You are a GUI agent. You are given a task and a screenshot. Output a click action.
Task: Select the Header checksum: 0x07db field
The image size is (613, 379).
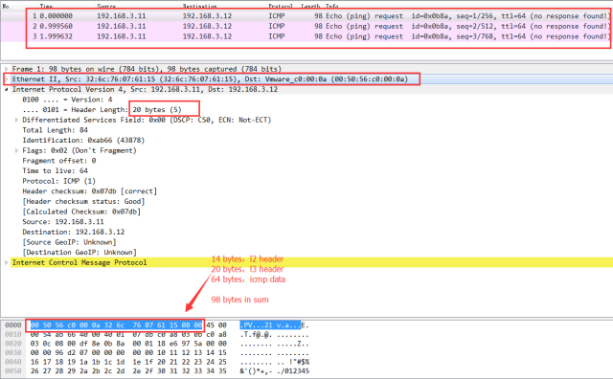click(89, 191)
